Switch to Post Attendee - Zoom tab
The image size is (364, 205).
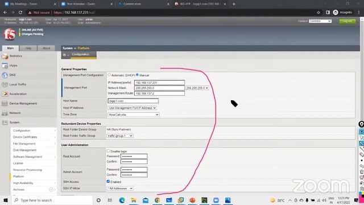coord(87,4)
